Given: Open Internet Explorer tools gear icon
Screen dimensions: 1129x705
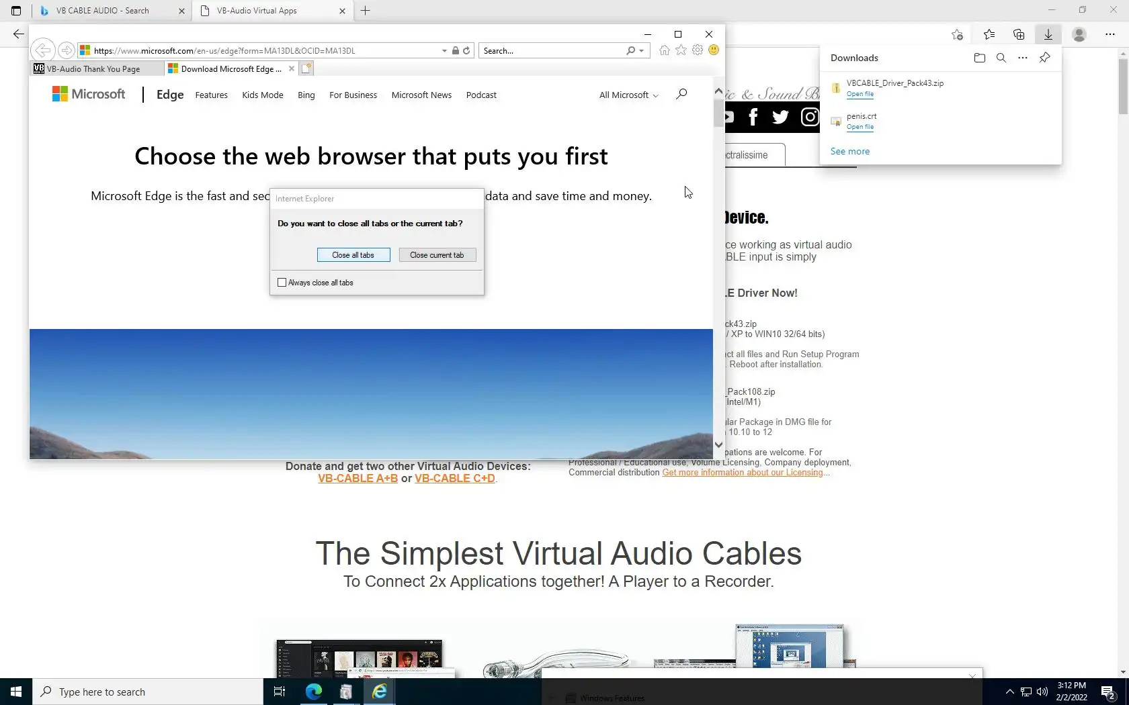Looking at the screenshot, I should [x=698, y=50].
